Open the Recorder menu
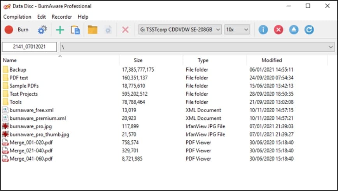Screen dimensions: 338x191 click(62, 17)
